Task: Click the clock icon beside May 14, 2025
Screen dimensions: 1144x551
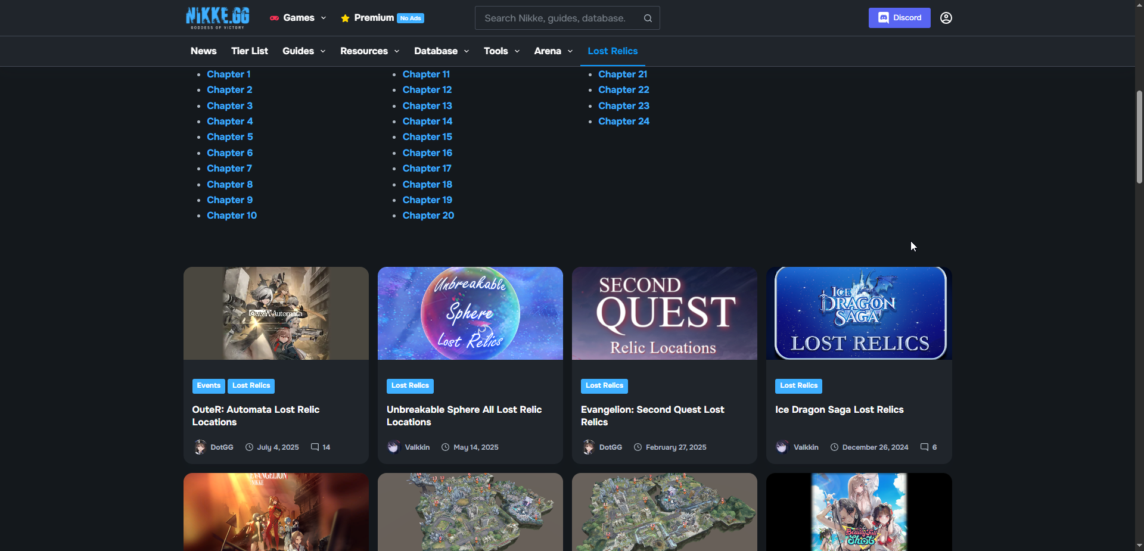Action: tap(445, 447)
